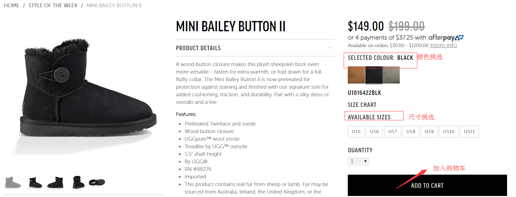The height and width of the screenshot is (197, 516).
Task: Show the fourth boot back-view thumbnail
Action: (x=78, y=182)
